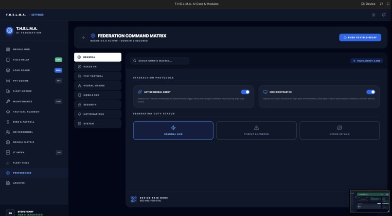This screenshot has height=216, width=392.
Task: Select Nominal Hub duty status
Action: [x=173, y=130]
